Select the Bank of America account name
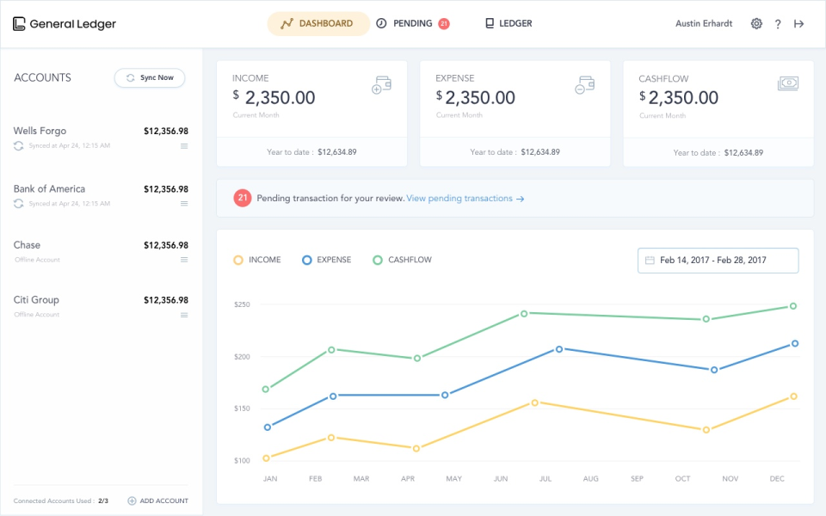This screenshot has width=826, height=516. [49, 188]
